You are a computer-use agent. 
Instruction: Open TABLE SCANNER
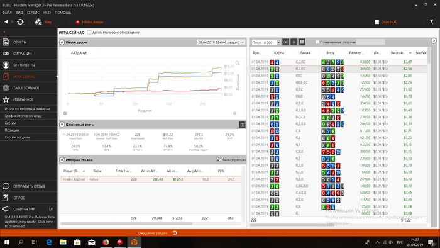tap(29, 88)
